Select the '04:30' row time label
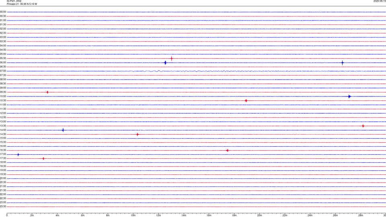The width and height of the screenshot is (386, 217). click(3, 50)
